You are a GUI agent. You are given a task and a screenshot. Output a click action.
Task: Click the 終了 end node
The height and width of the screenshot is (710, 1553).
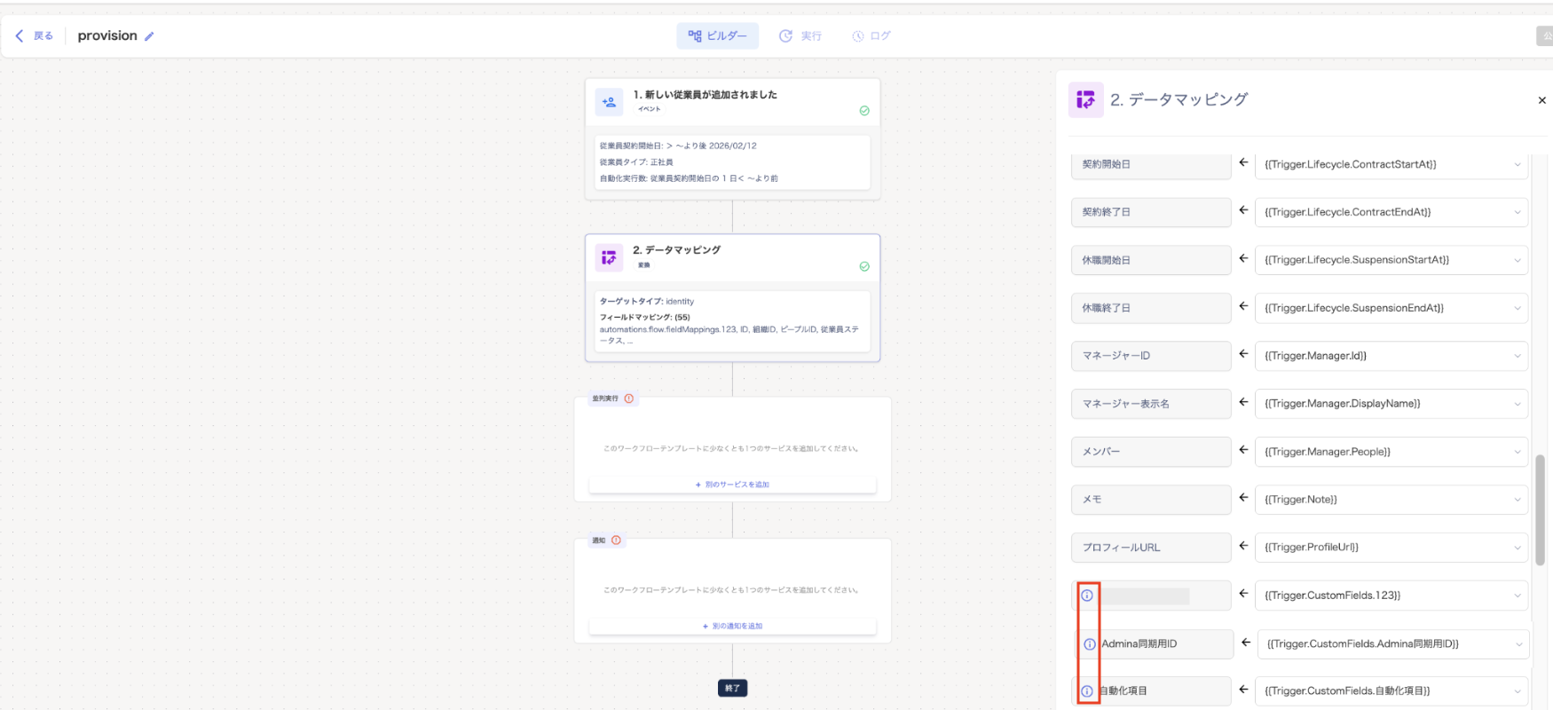point(732,688)
